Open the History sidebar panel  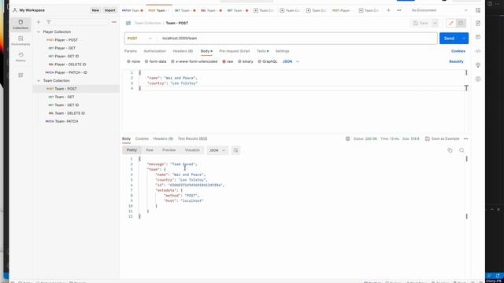tap(20, 57)
